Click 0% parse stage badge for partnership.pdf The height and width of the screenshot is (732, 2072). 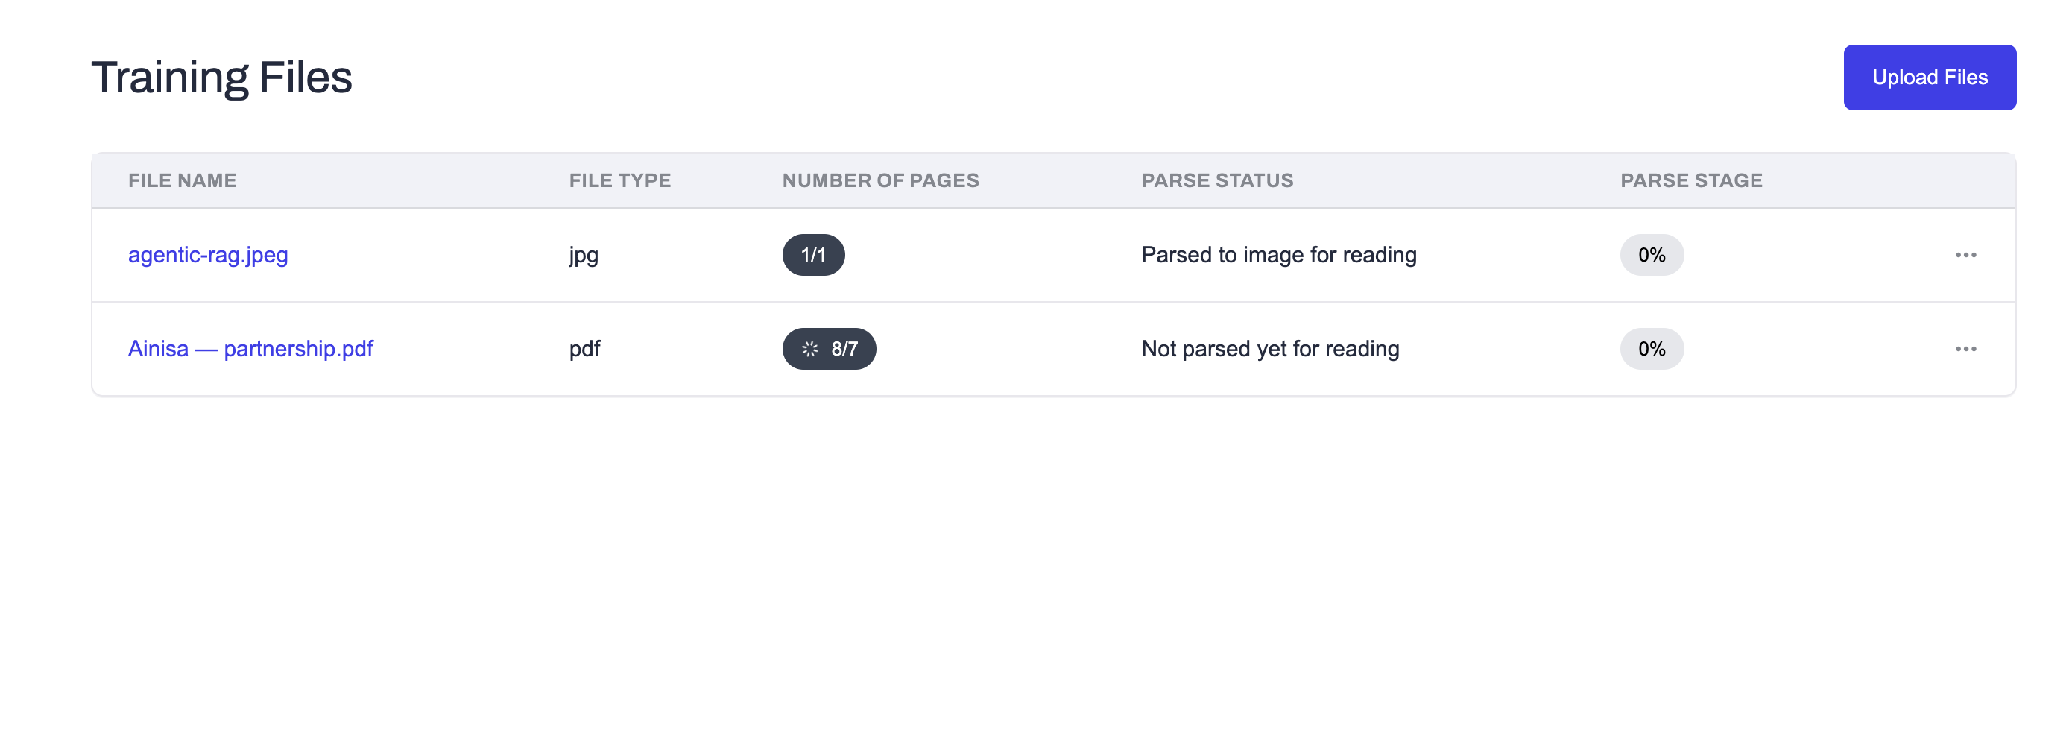(1651, 348)
